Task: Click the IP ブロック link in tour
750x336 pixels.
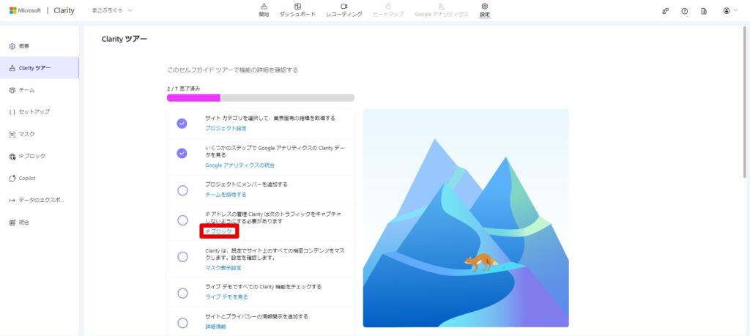Action: [x=218, y=231]
